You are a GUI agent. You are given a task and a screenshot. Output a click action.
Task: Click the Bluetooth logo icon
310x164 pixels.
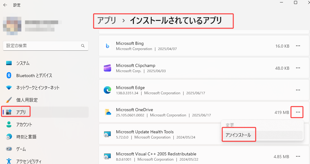(9, 75)
